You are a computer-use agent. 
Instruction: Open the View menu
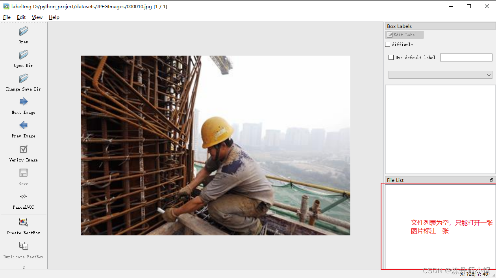(37, 17)
